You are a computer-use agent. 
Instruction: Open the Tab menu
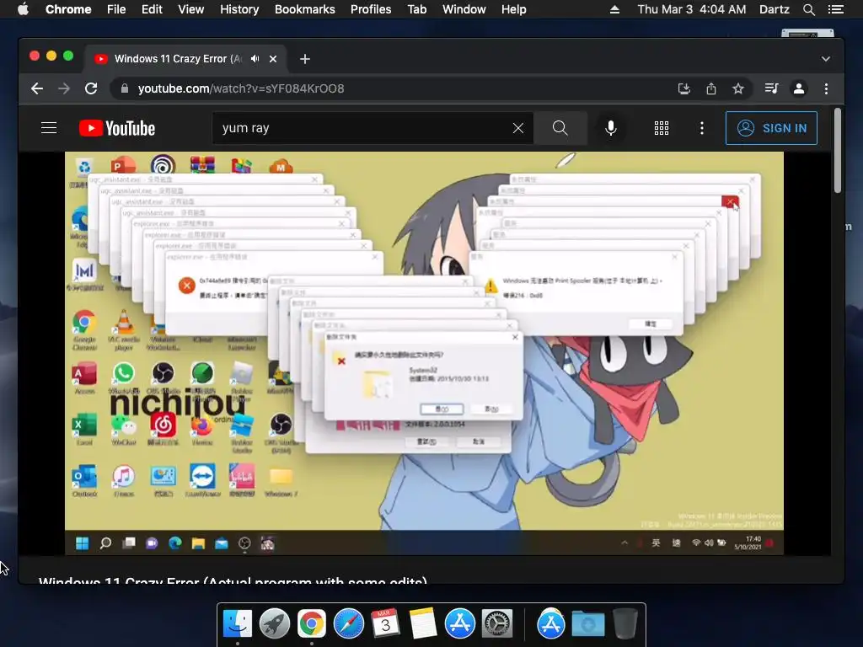pyautogui.click(x=416, y=9)
